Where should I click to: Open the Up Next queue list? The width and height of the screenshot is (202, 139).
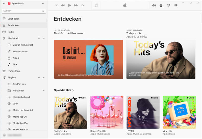click(176, 5)
